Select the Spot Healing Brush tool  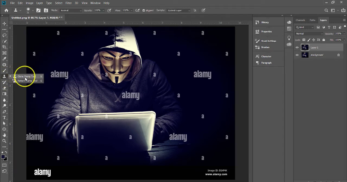pyautogui.click(x=4, y=65)
